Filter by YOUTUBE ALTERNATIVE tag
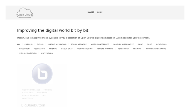 pyautogui.click(x=123, y=44)
